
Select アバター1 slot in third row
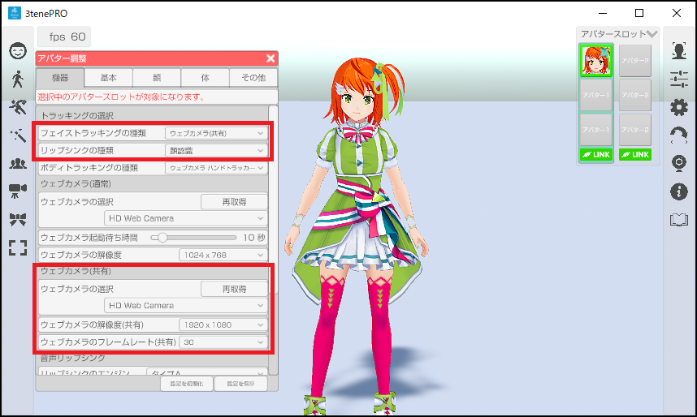pyautogui.click(x=596, y=130)
